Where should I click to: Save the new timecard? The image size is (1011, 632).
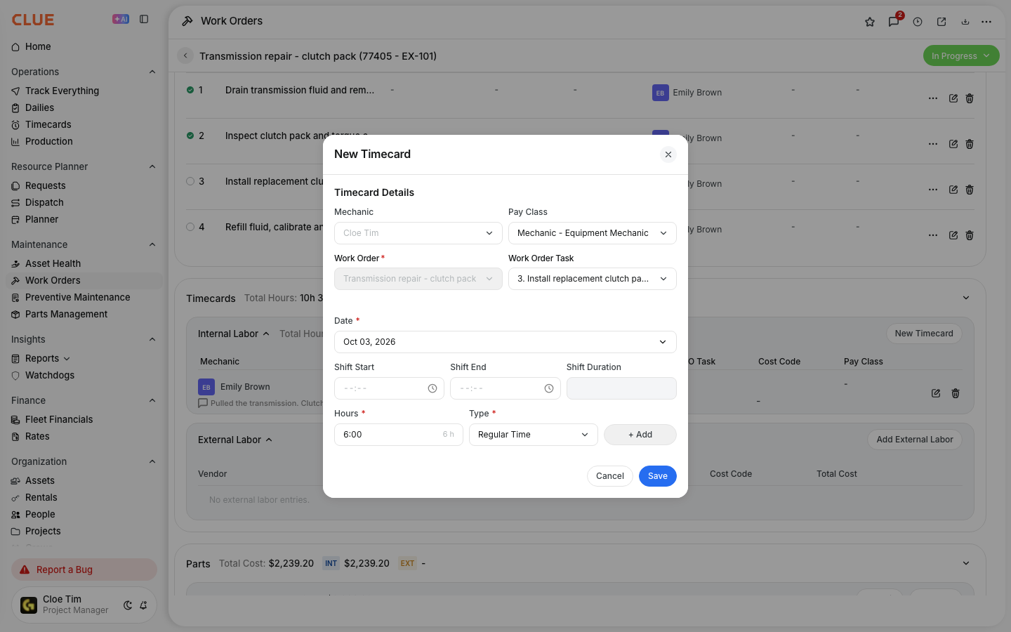(658, 476)
